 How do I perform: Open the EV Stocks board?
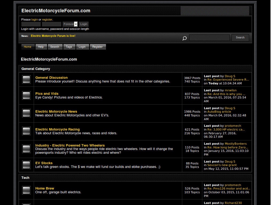(44, 163)
